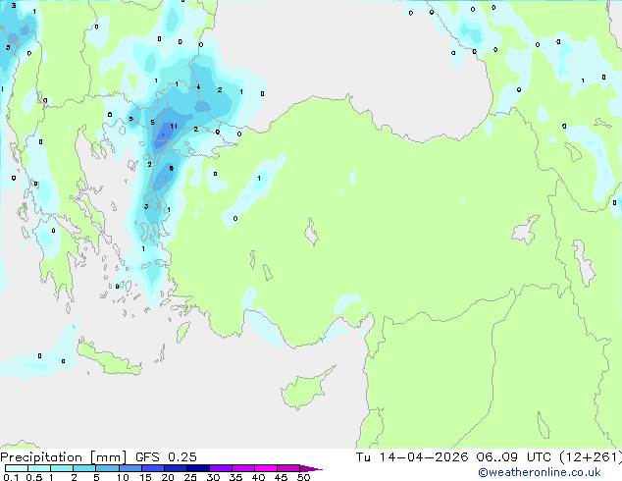Click the "Precipitation [mm]" title text

(64, 457)
